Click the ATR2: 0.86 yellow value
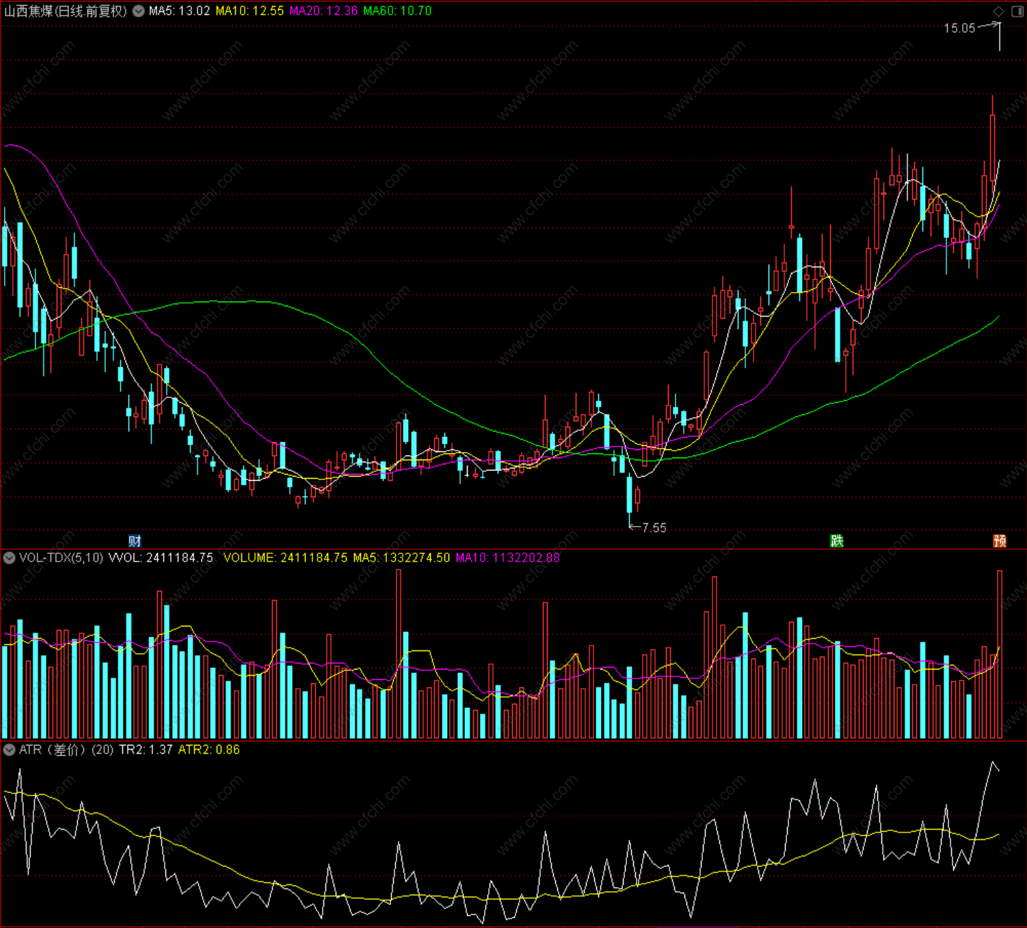The width and height of the screenshot is (1027, 928). click(209, 750)
